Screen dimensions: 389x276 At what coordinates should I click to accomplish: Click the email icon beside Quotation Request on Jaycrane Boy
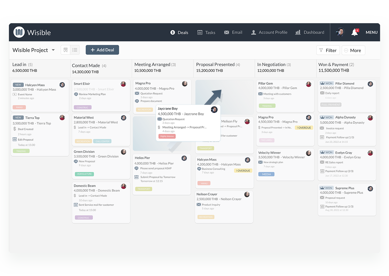coord(160,119)
